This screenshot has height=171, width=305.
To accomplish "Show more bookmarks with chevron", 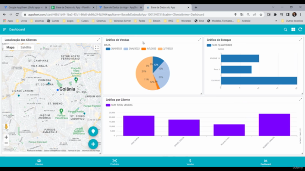I will coord(276,21).
